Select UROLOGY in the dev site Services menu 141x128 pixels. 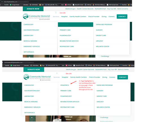coord(100,102)
